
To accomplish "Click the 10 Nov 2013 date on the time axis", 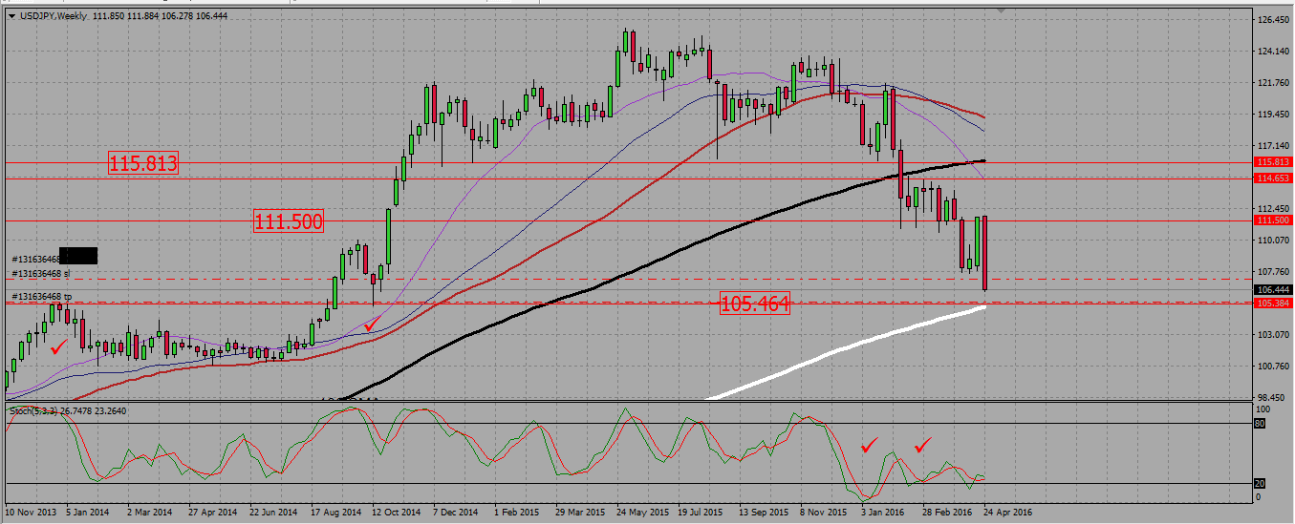I will point(30,513).
